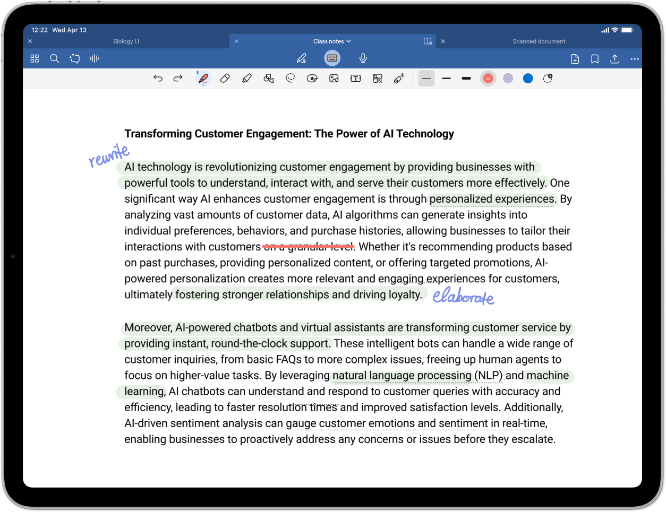Pick the Lasso selection tool

coord(290,78)
